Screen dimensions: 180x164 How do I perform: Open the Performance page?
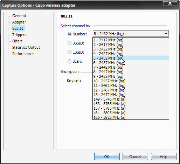click(x=23, y=54)
